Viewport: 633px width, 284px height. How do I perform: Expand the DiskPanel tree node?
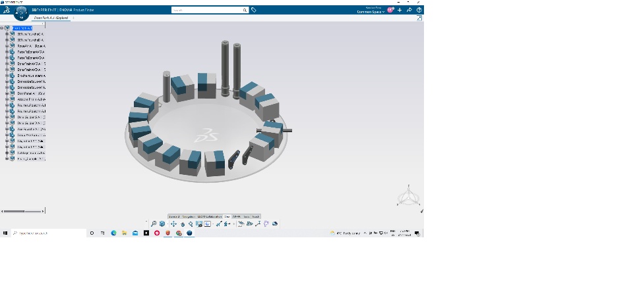click(x=7, y=93)
